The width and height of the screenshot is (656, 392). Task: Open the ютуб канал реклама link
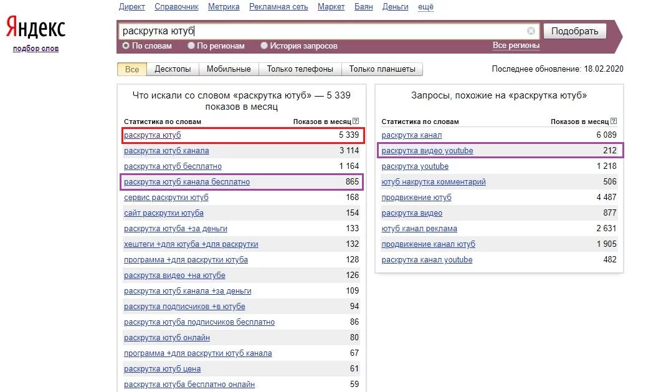click(x=419, y=229)
